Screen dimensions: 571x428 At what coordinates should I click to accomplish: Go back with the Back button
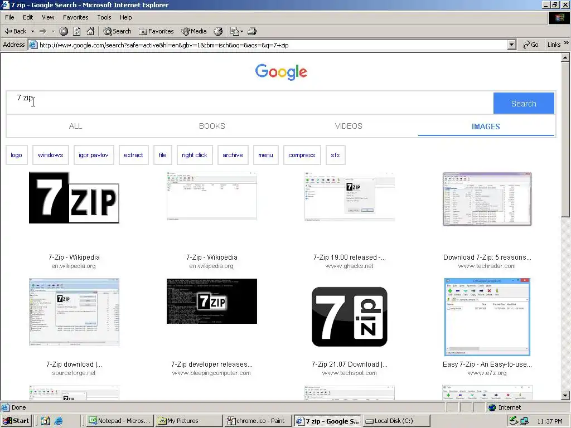pyautogui.click(x=15, y=31)
